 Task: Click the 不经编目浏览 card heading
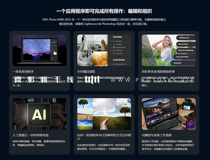coord(86,71)
